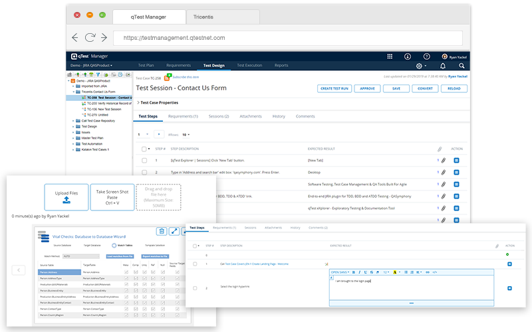Open the settings gear in navigation bar
Screen dimensions: 532x332
(419, 66)
